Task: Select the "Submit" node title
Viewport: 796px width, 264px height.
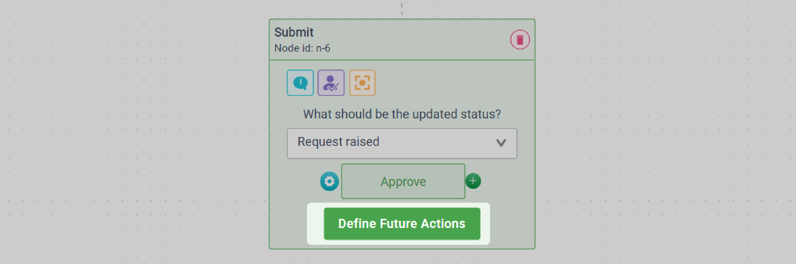Action: (294, 32)
